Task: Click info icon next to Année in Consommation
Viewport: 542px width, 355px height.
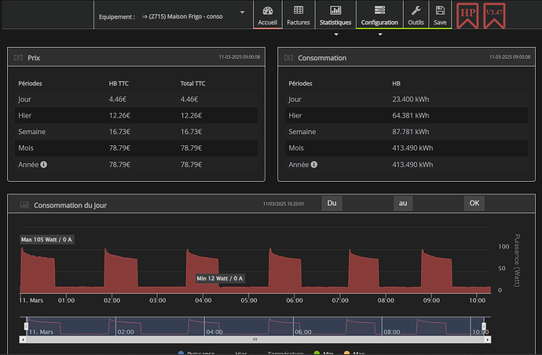Action: pyautogui.click(x=314, y=165)
